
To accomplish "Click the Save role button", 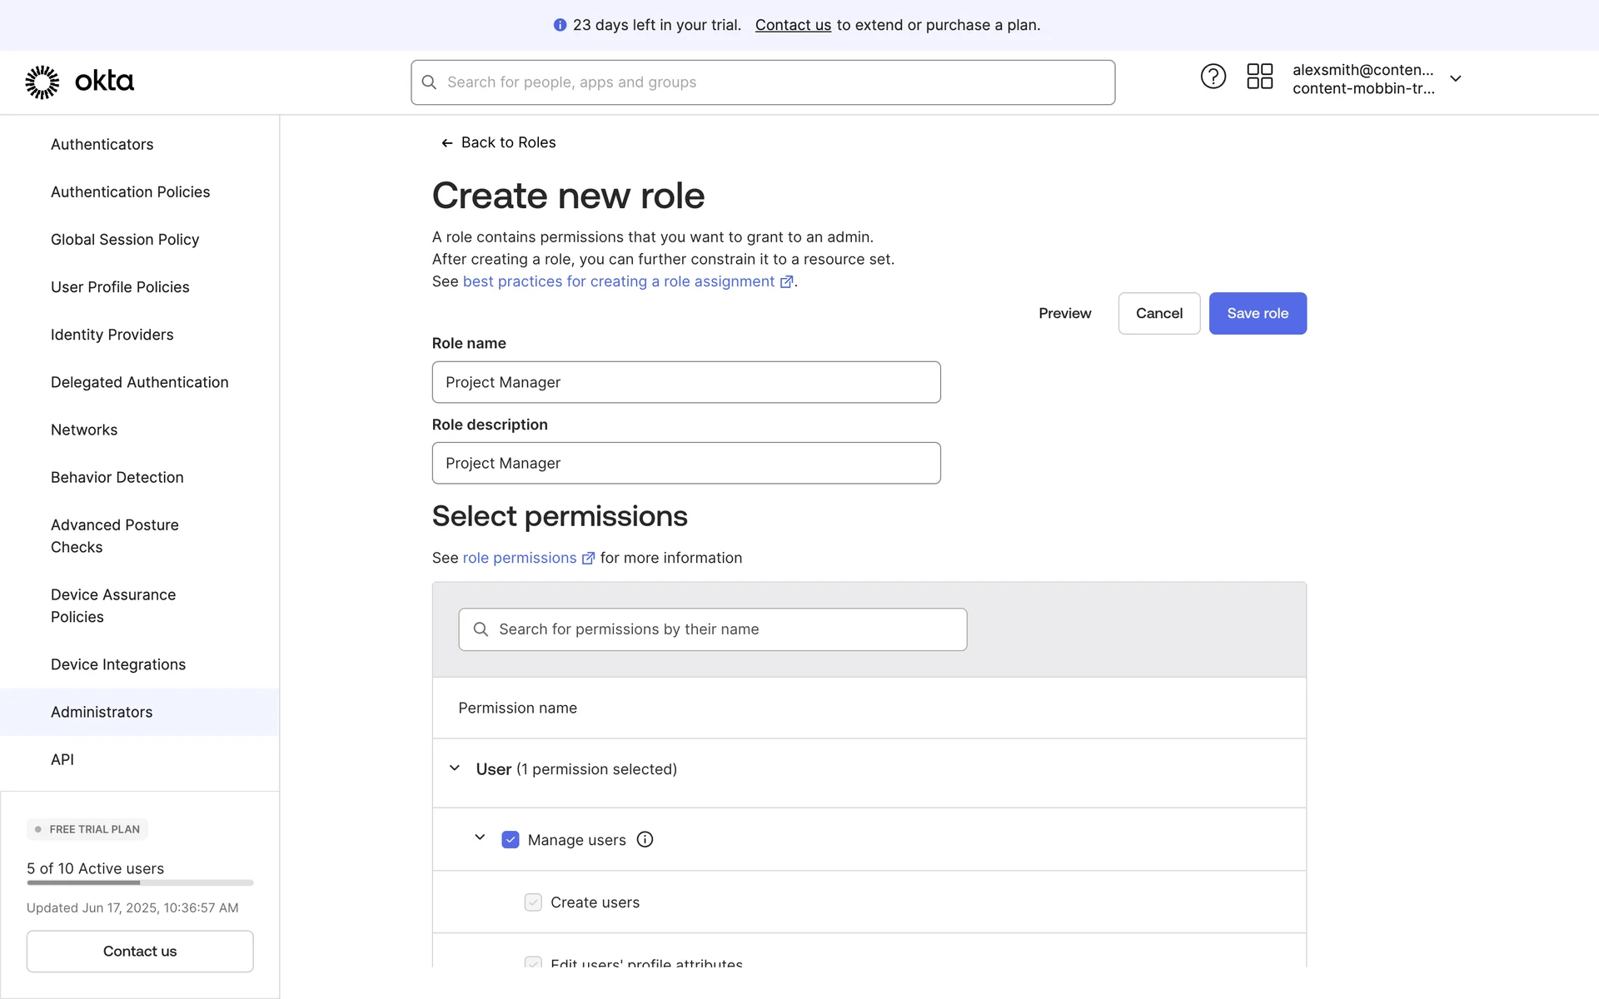I will [x=1257, y=313].
